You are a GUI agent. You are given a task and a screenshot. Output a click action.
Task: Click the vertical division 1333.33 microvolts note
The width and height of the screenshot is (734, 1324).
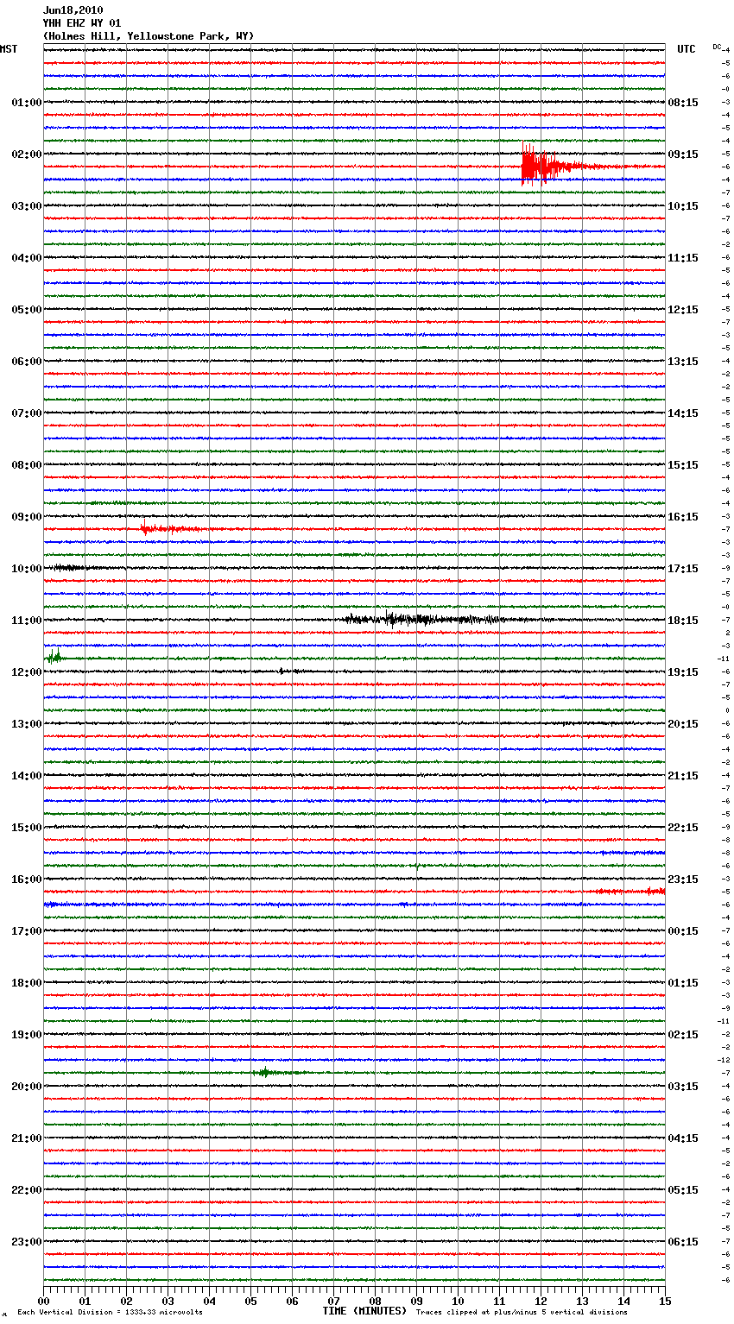(110, 1313)
